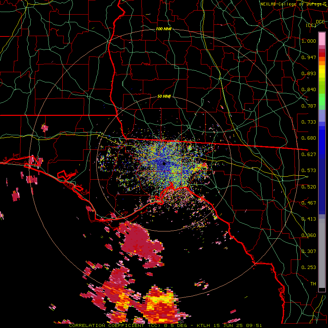Click the 0.520 value on the color scale
This screenshot has height=328, width=328.
(309, 187)
